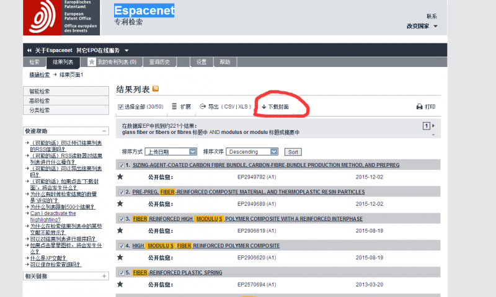Star result EP2906620 (A1)
Viewport: 496px width, 297px height.
pyautogui.click(x=120, y=257)
